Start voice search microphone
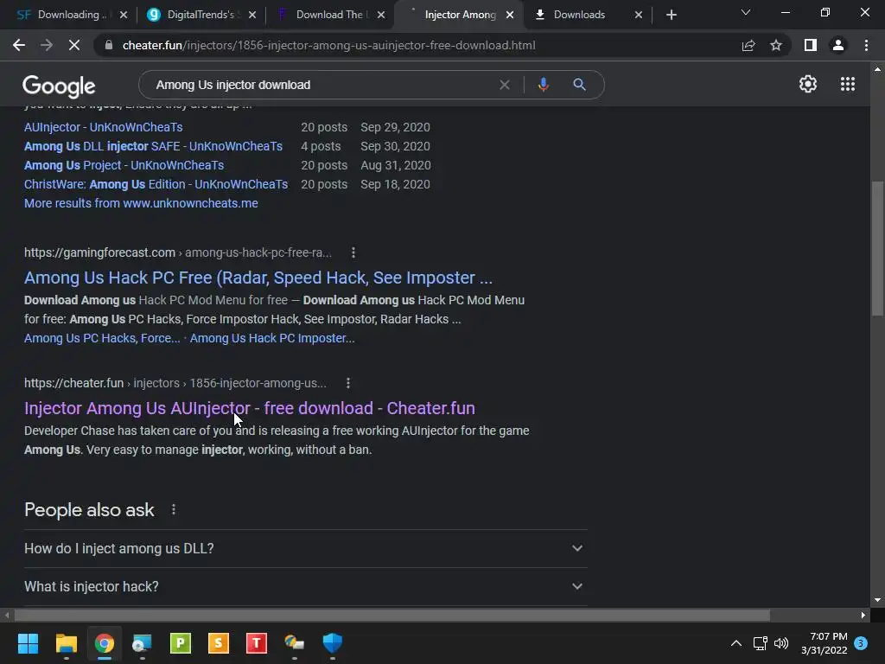Viewport: 885px width, 664px height. pos(543,85)
